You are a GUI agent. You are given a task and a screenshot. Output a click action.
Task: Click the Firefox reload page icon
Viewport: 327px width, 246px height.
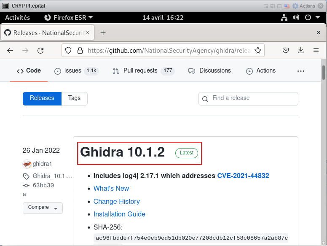pyautogui.click(x=40, y=51)
